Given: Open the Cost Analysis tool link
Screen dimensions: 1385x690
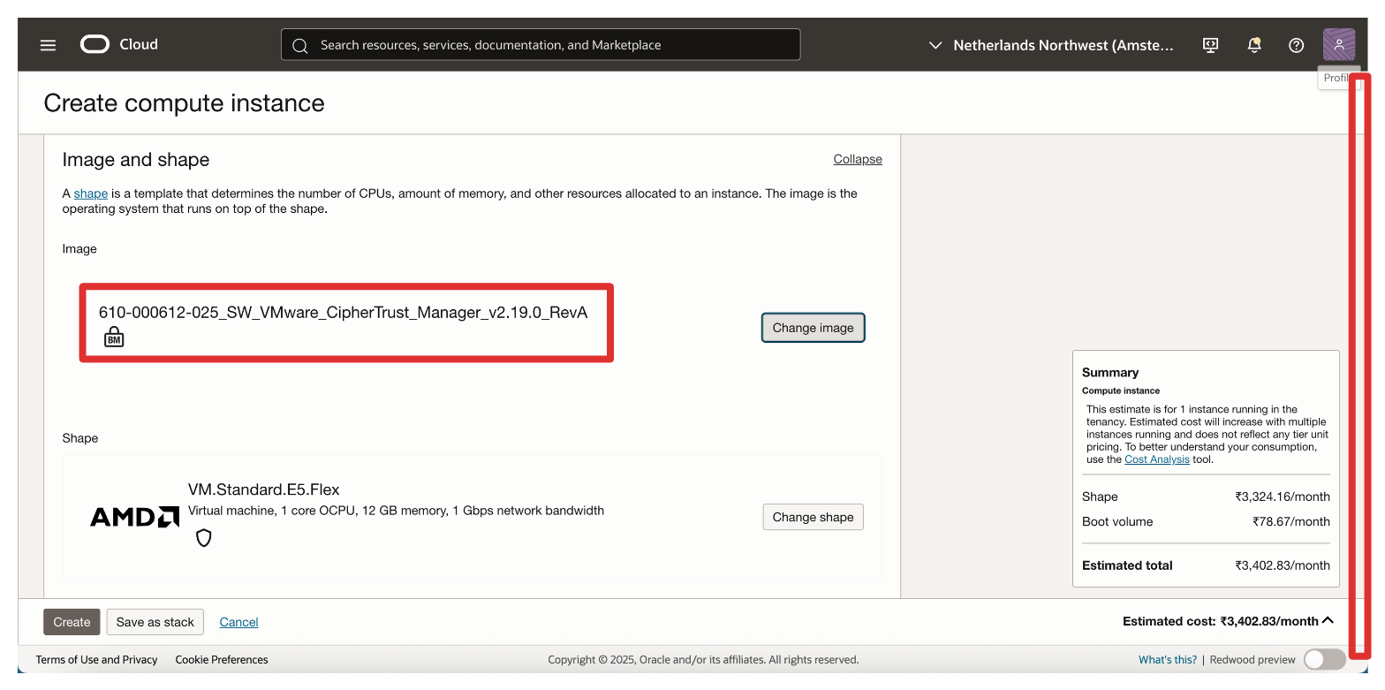Looking at the screenshot, I should click(1156, 459).
